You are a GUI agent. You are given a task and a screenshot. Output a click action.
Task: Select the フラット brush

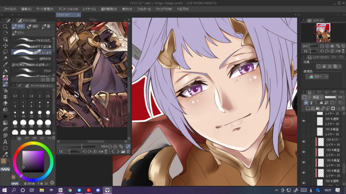tap(32, 71)
